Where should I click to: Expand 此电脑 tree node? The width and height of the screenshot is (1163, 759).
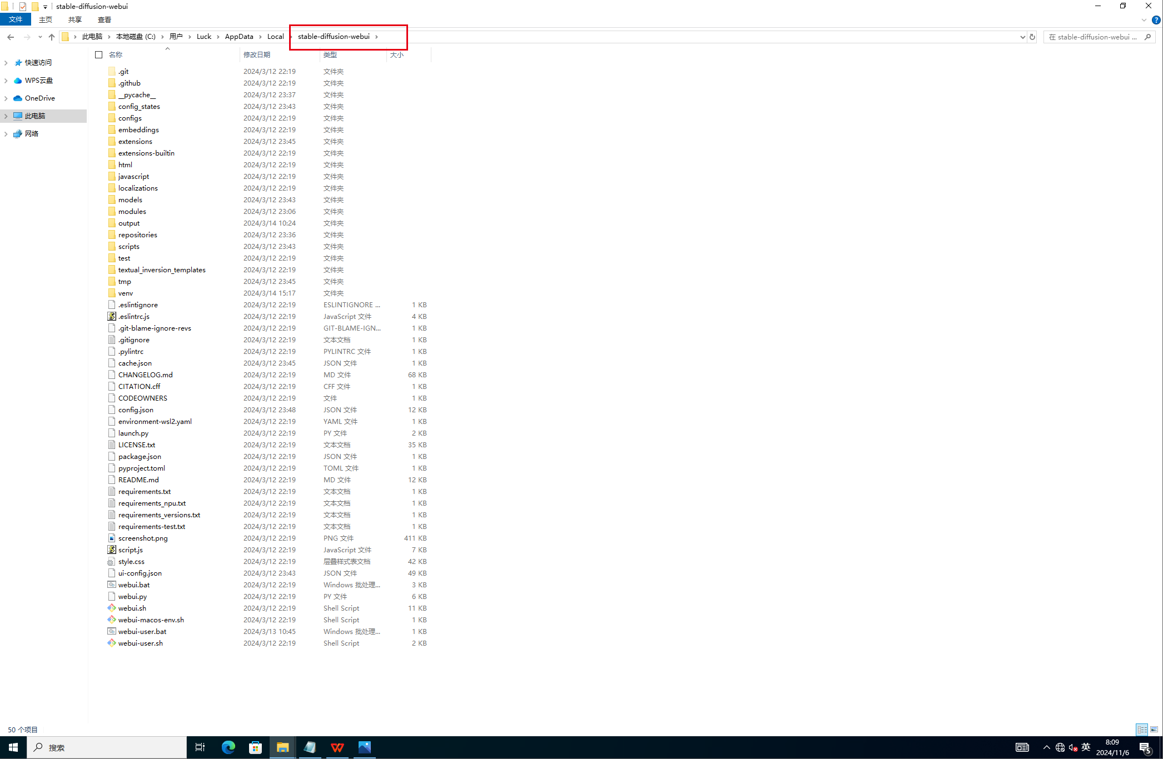tap(6, 116)
